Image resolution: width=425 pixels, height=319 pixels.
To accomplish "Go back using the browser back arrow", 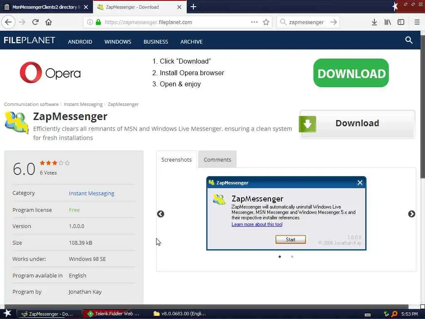I will (x=8, y=22).
